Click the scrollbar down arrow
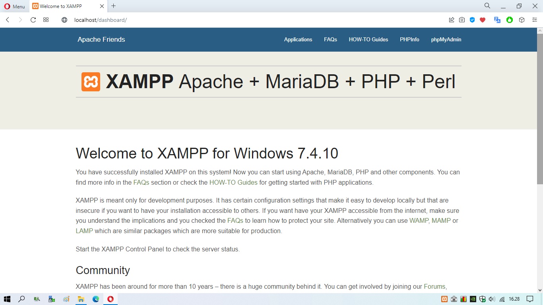 [x=540, y=290]
